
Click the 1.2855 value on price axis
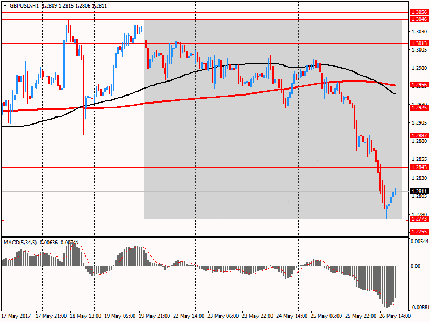pos(419,159)
